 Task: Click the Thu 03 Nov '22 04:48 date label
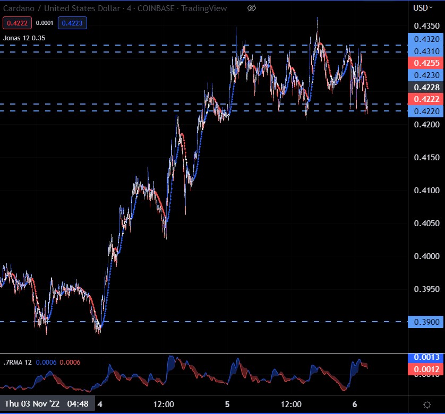[47, 403]
